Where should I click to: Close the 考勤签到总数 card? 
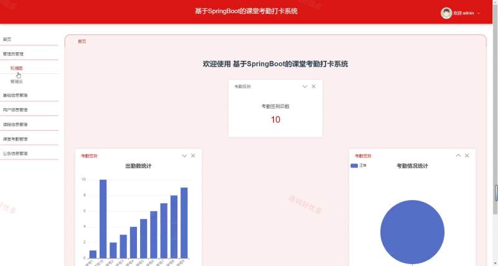coord(314,86)
